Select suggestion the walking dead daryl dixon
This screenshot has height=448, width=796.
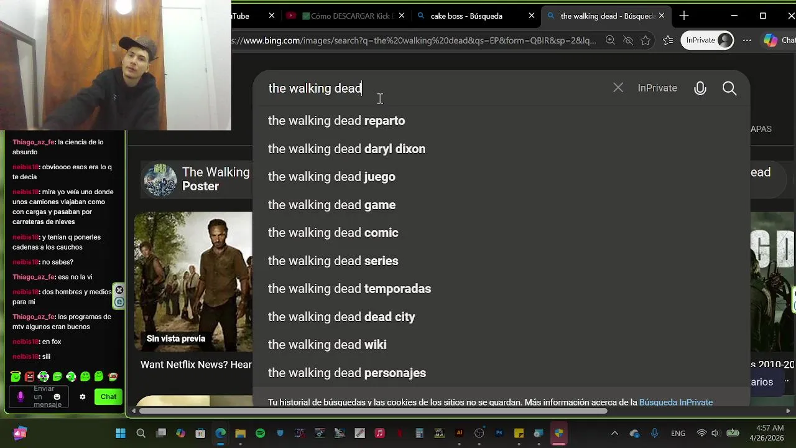pos(501,149)
